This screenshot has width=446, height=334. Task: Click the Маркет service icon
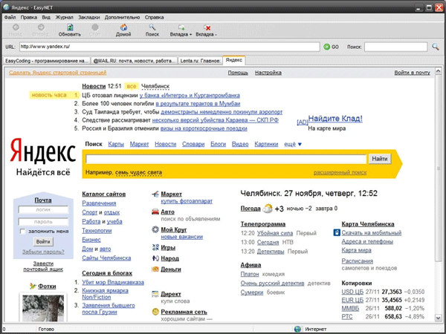[x=155, y=194]
